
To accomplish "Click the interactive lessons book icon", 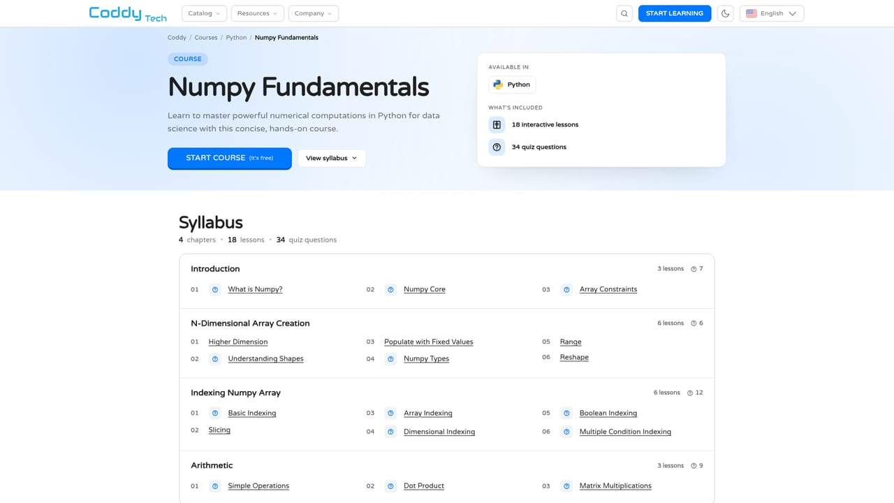I will (497, 124).
